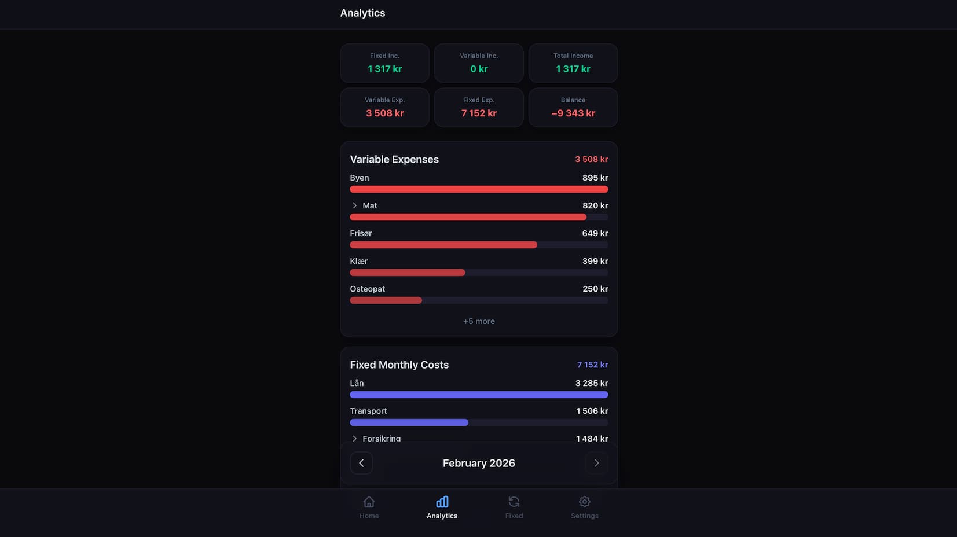
Task: Click the Lån cost progress bar
Action: pos(478,395)
